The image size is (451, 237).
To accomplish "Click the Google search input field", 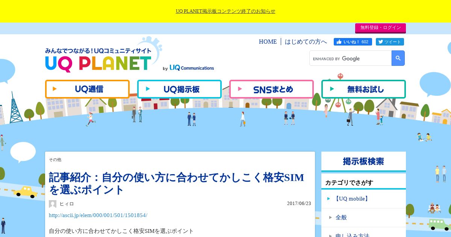I will coord(350,58).
